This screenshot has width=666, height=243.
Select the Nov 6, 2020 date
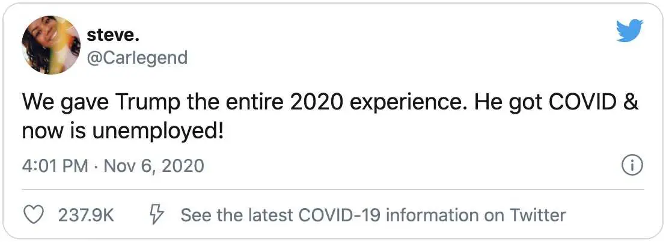tap(154, 166)
